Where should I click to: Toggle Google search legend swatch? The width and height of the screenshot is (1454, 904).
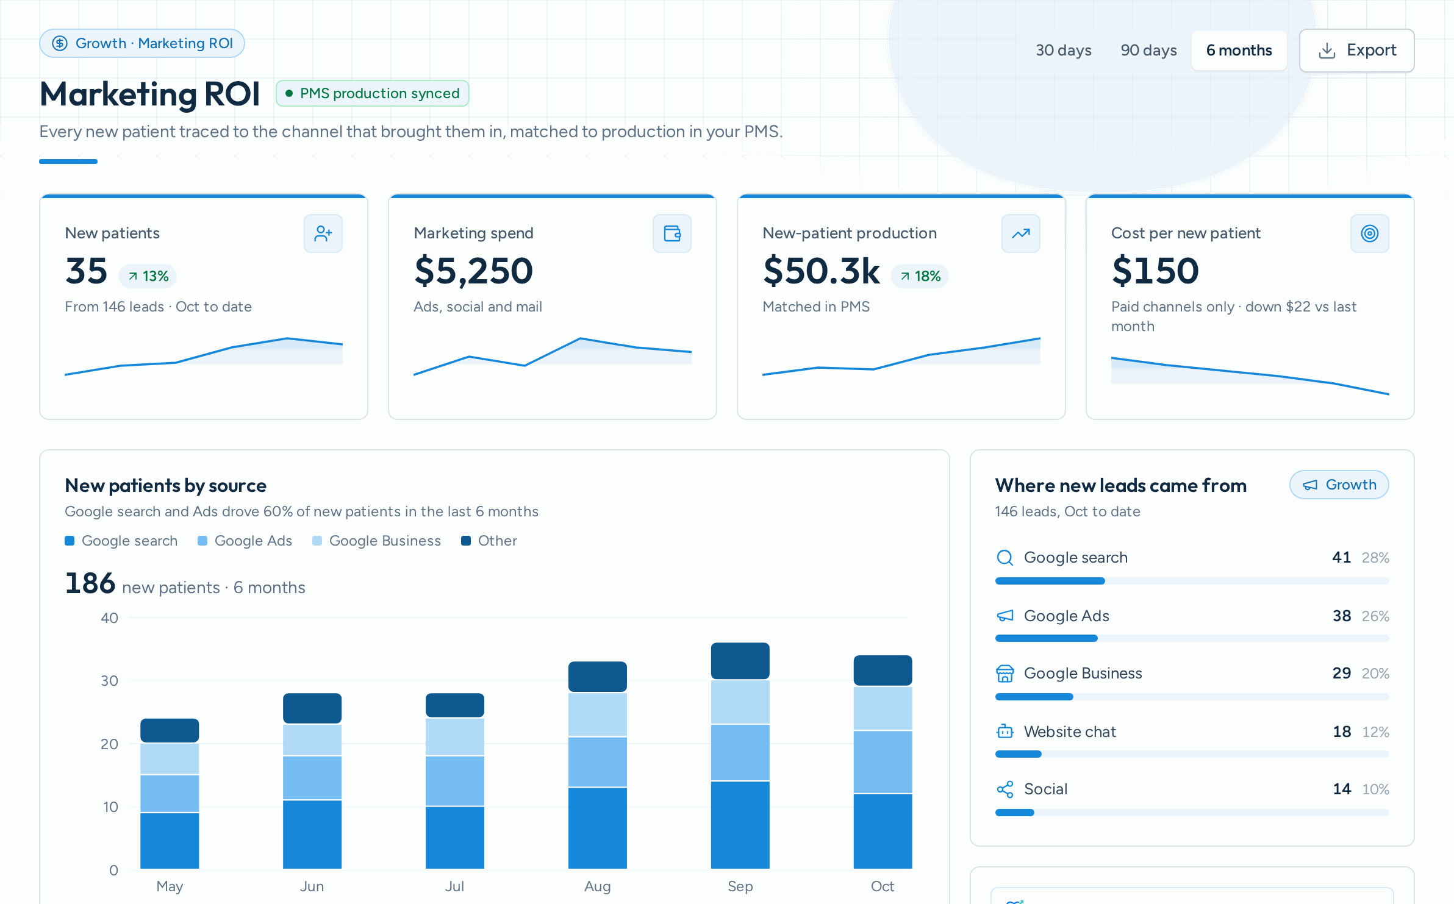pyautogui.click(x=70, y=541)
